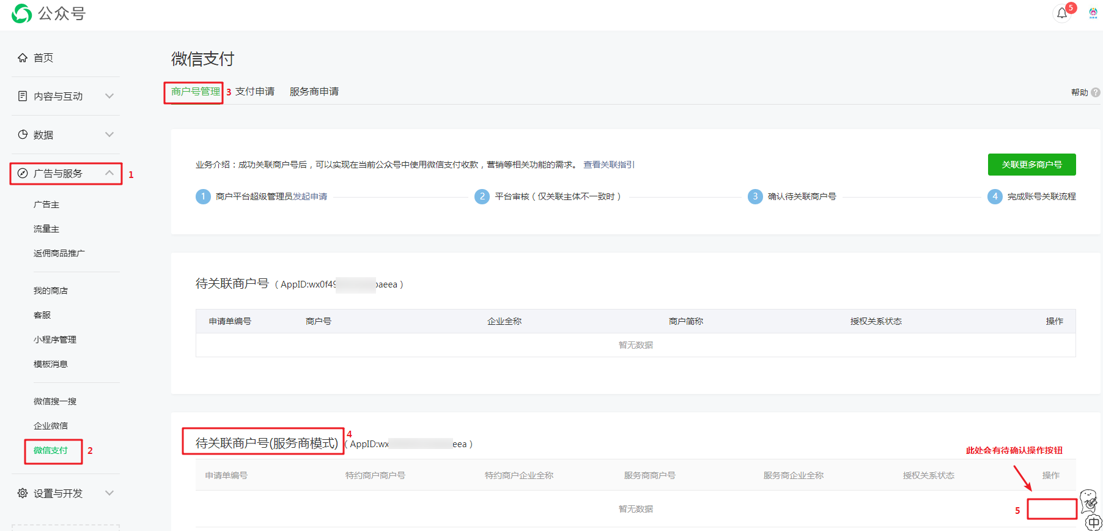Screen dimensions: 1103x531
Task: Open 首页 in the sidebar
Action: pos(43,58)
